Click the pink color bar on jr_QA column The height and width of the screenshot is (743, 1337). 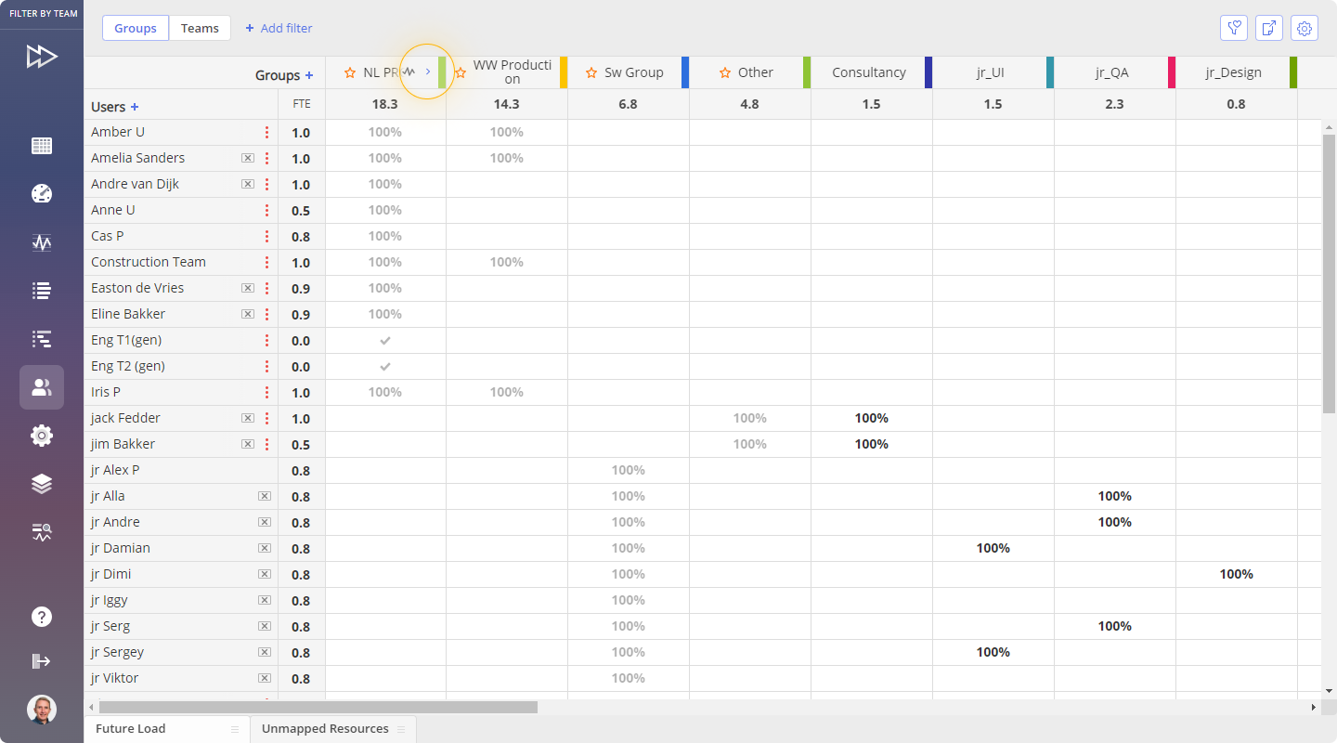tap(1172, 72)
